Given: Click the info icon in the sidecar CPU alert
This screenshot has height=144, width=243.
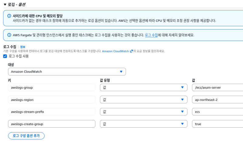Looking at the screenshot, I should point(9,16).
